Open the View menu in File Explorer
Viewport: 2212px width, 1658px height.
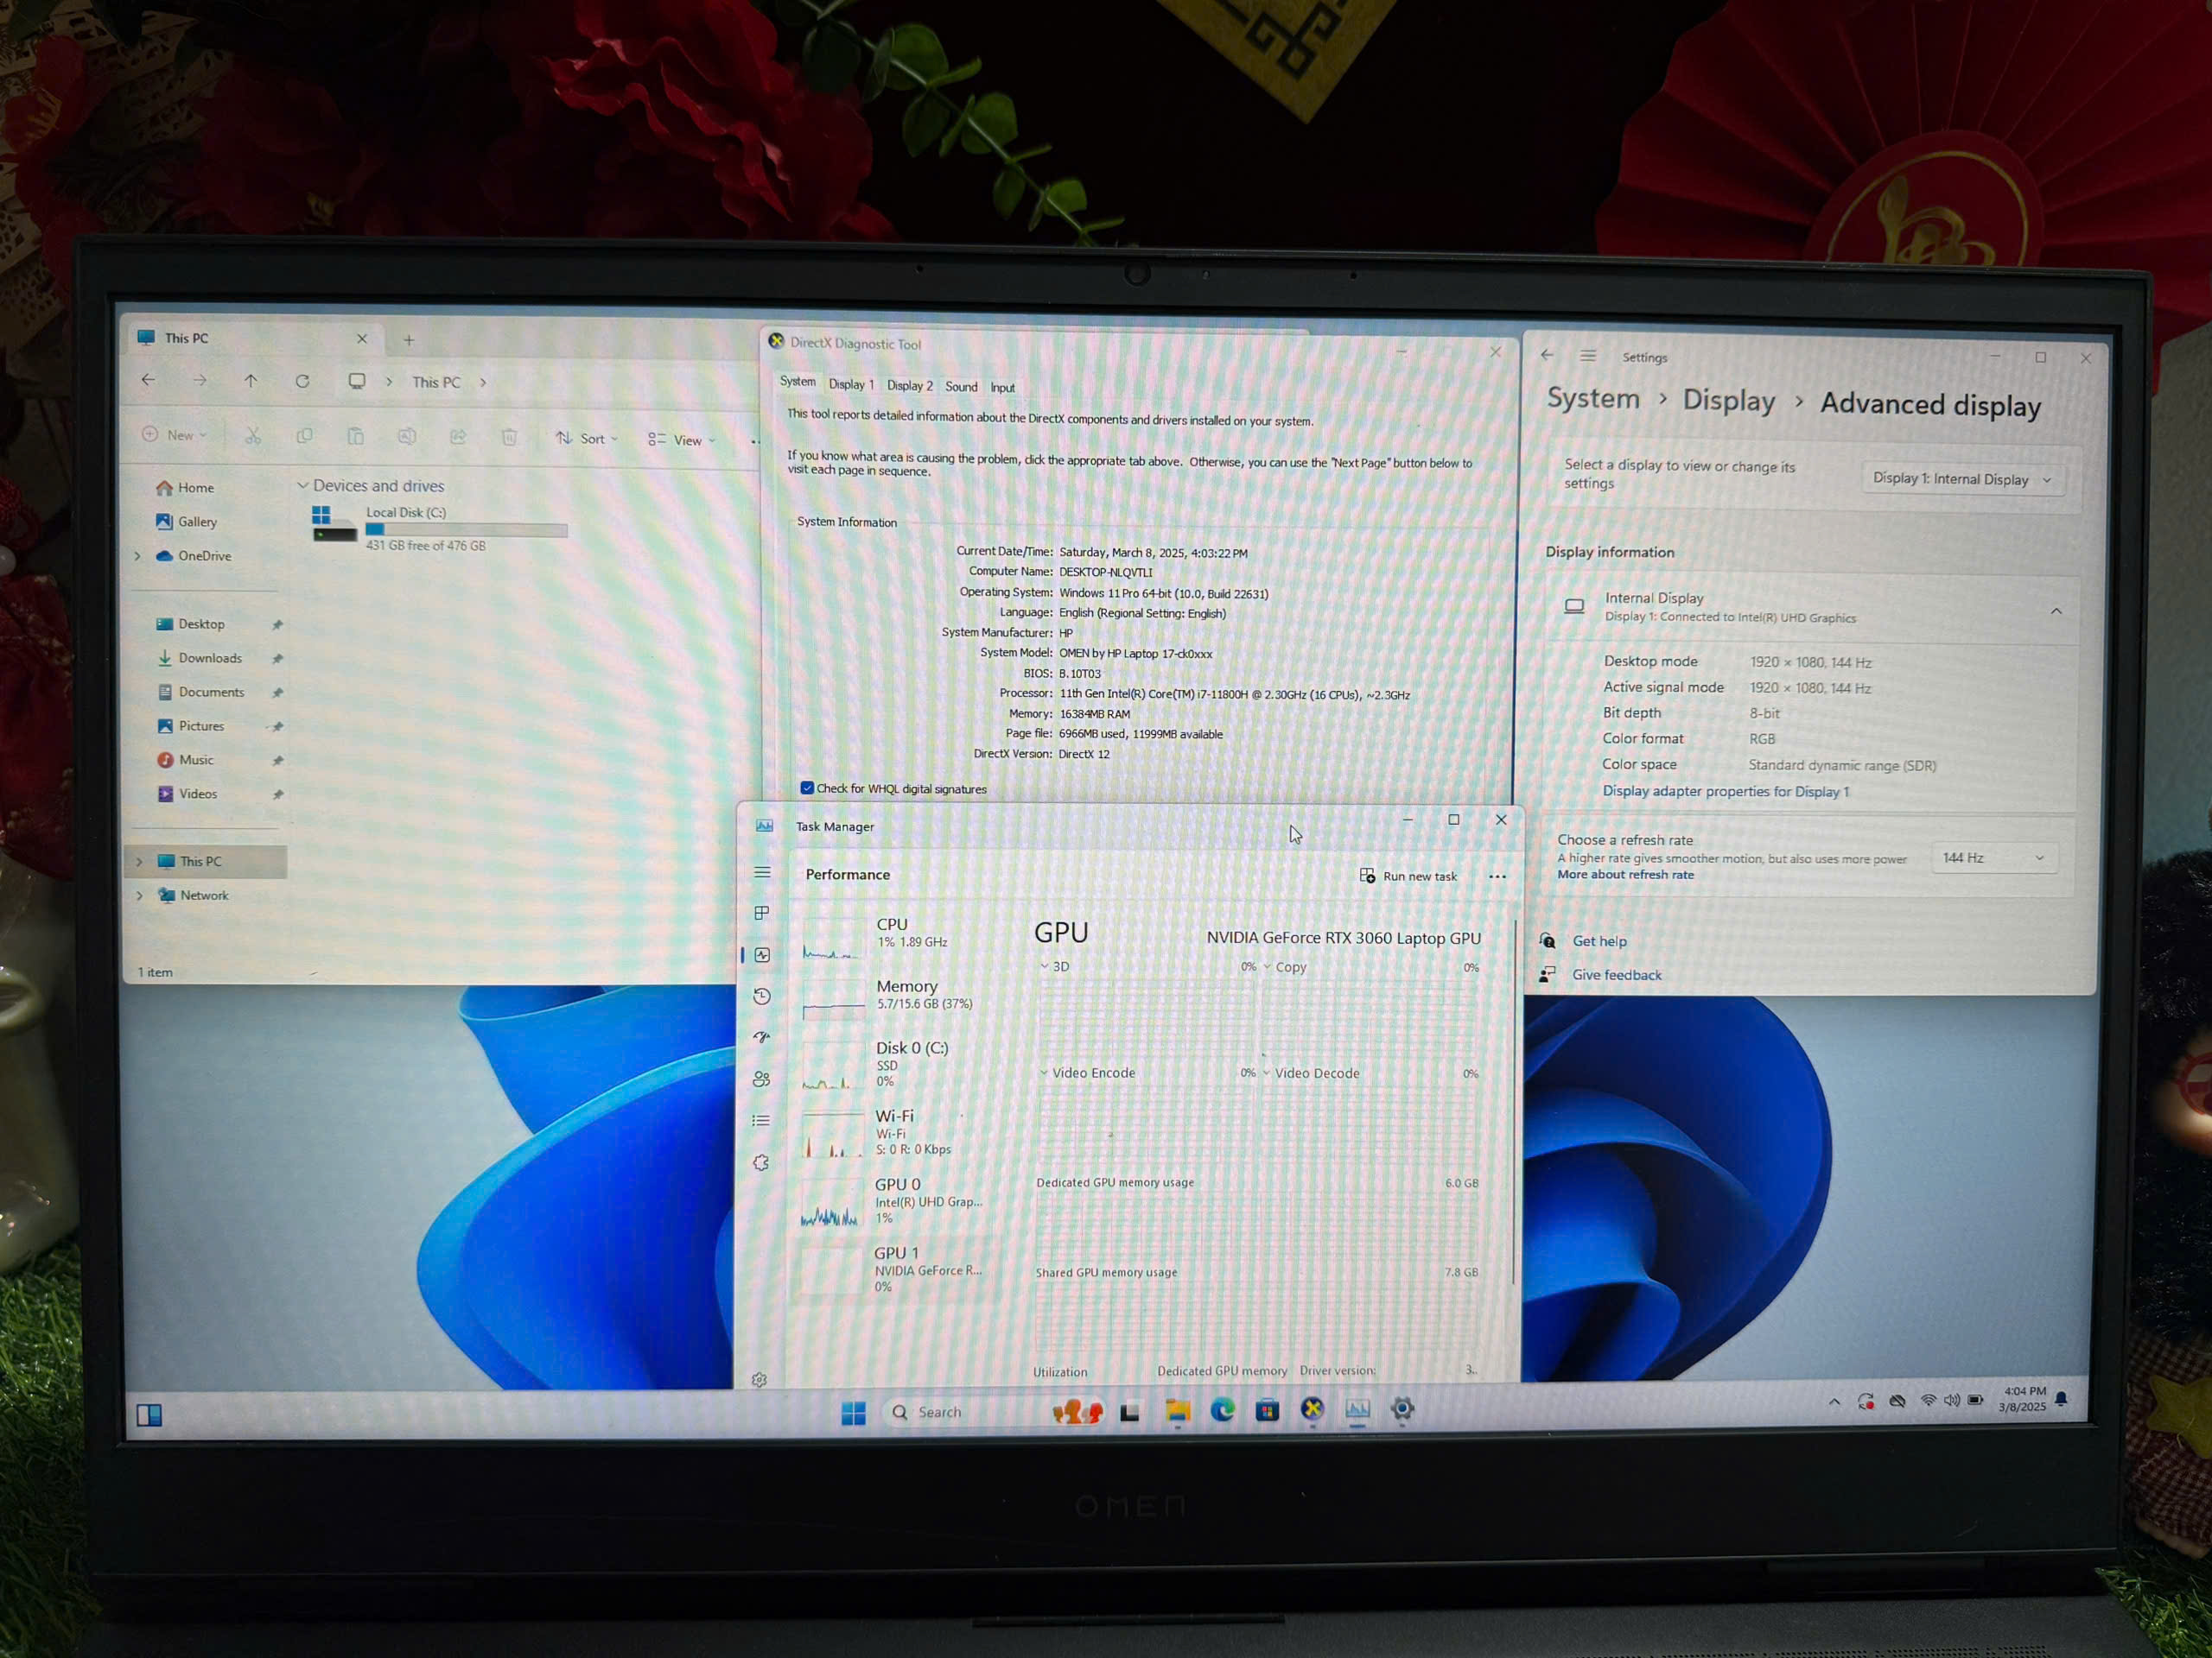point(681,440)
